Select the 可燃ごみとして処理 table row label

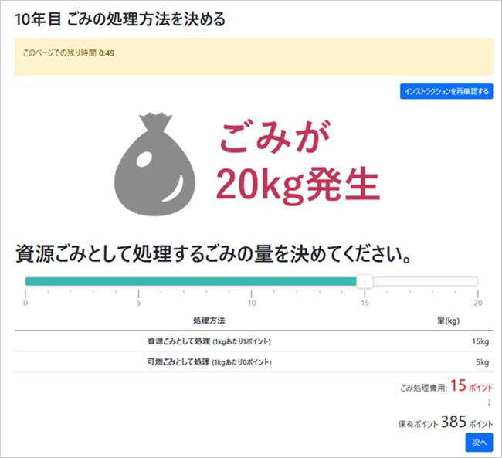pyautogui.click(x=209, y=361)
